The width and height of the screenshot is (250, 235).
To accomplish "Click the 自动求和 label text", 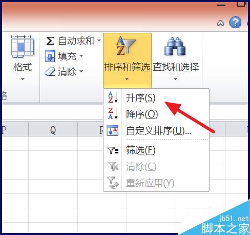I will tap(76, 41).
